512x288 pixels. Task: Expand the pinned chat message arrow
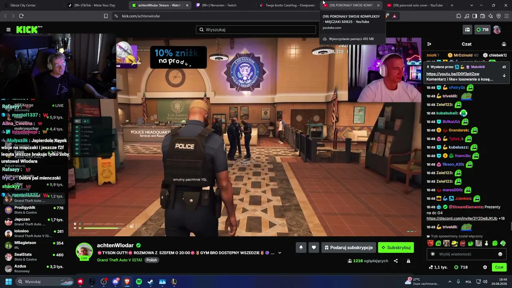[x=504, y=76]
